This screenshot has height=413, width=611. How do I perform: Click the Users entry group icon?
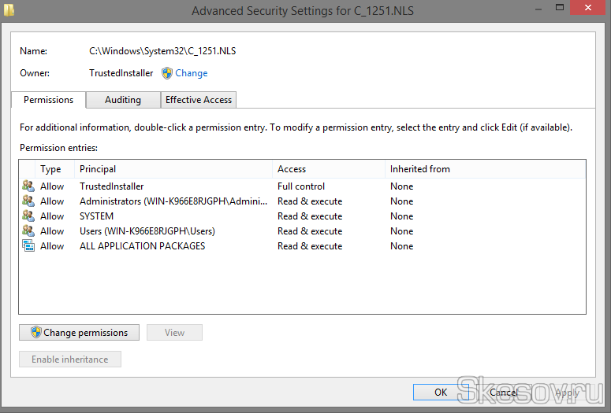coord(28,231)
